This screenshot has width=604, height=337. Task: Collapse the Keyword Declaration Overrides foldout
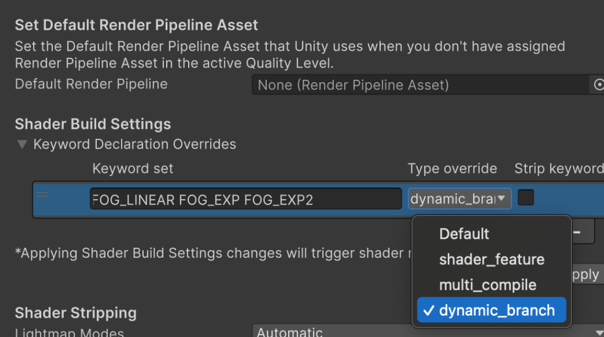pos(22,145)
